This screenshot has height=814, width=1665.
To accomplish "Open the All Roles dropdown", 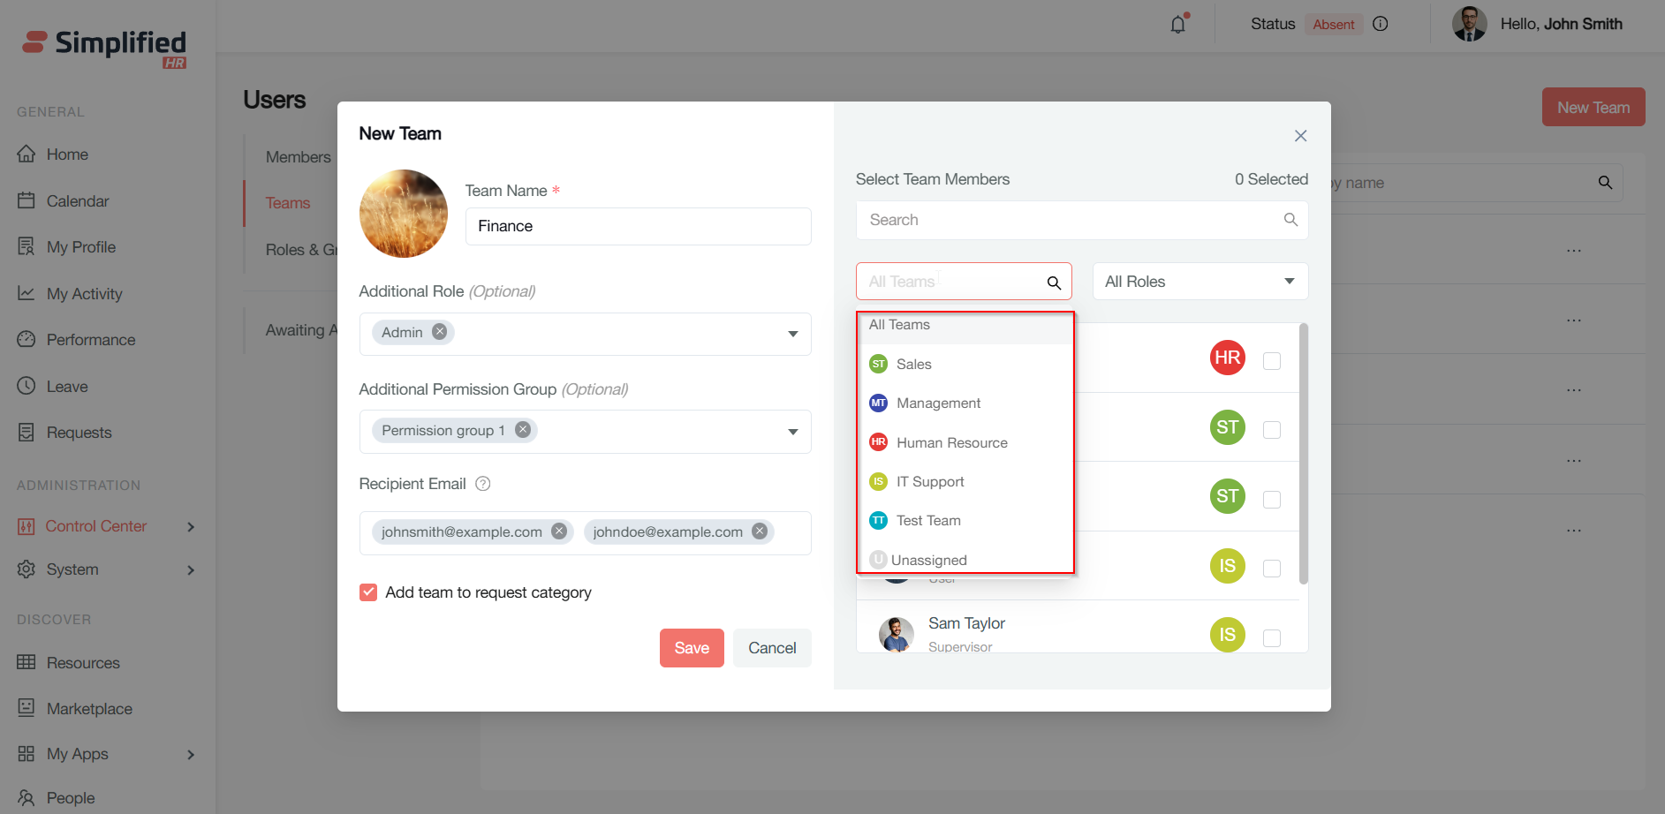I will tap(1200, 282).
